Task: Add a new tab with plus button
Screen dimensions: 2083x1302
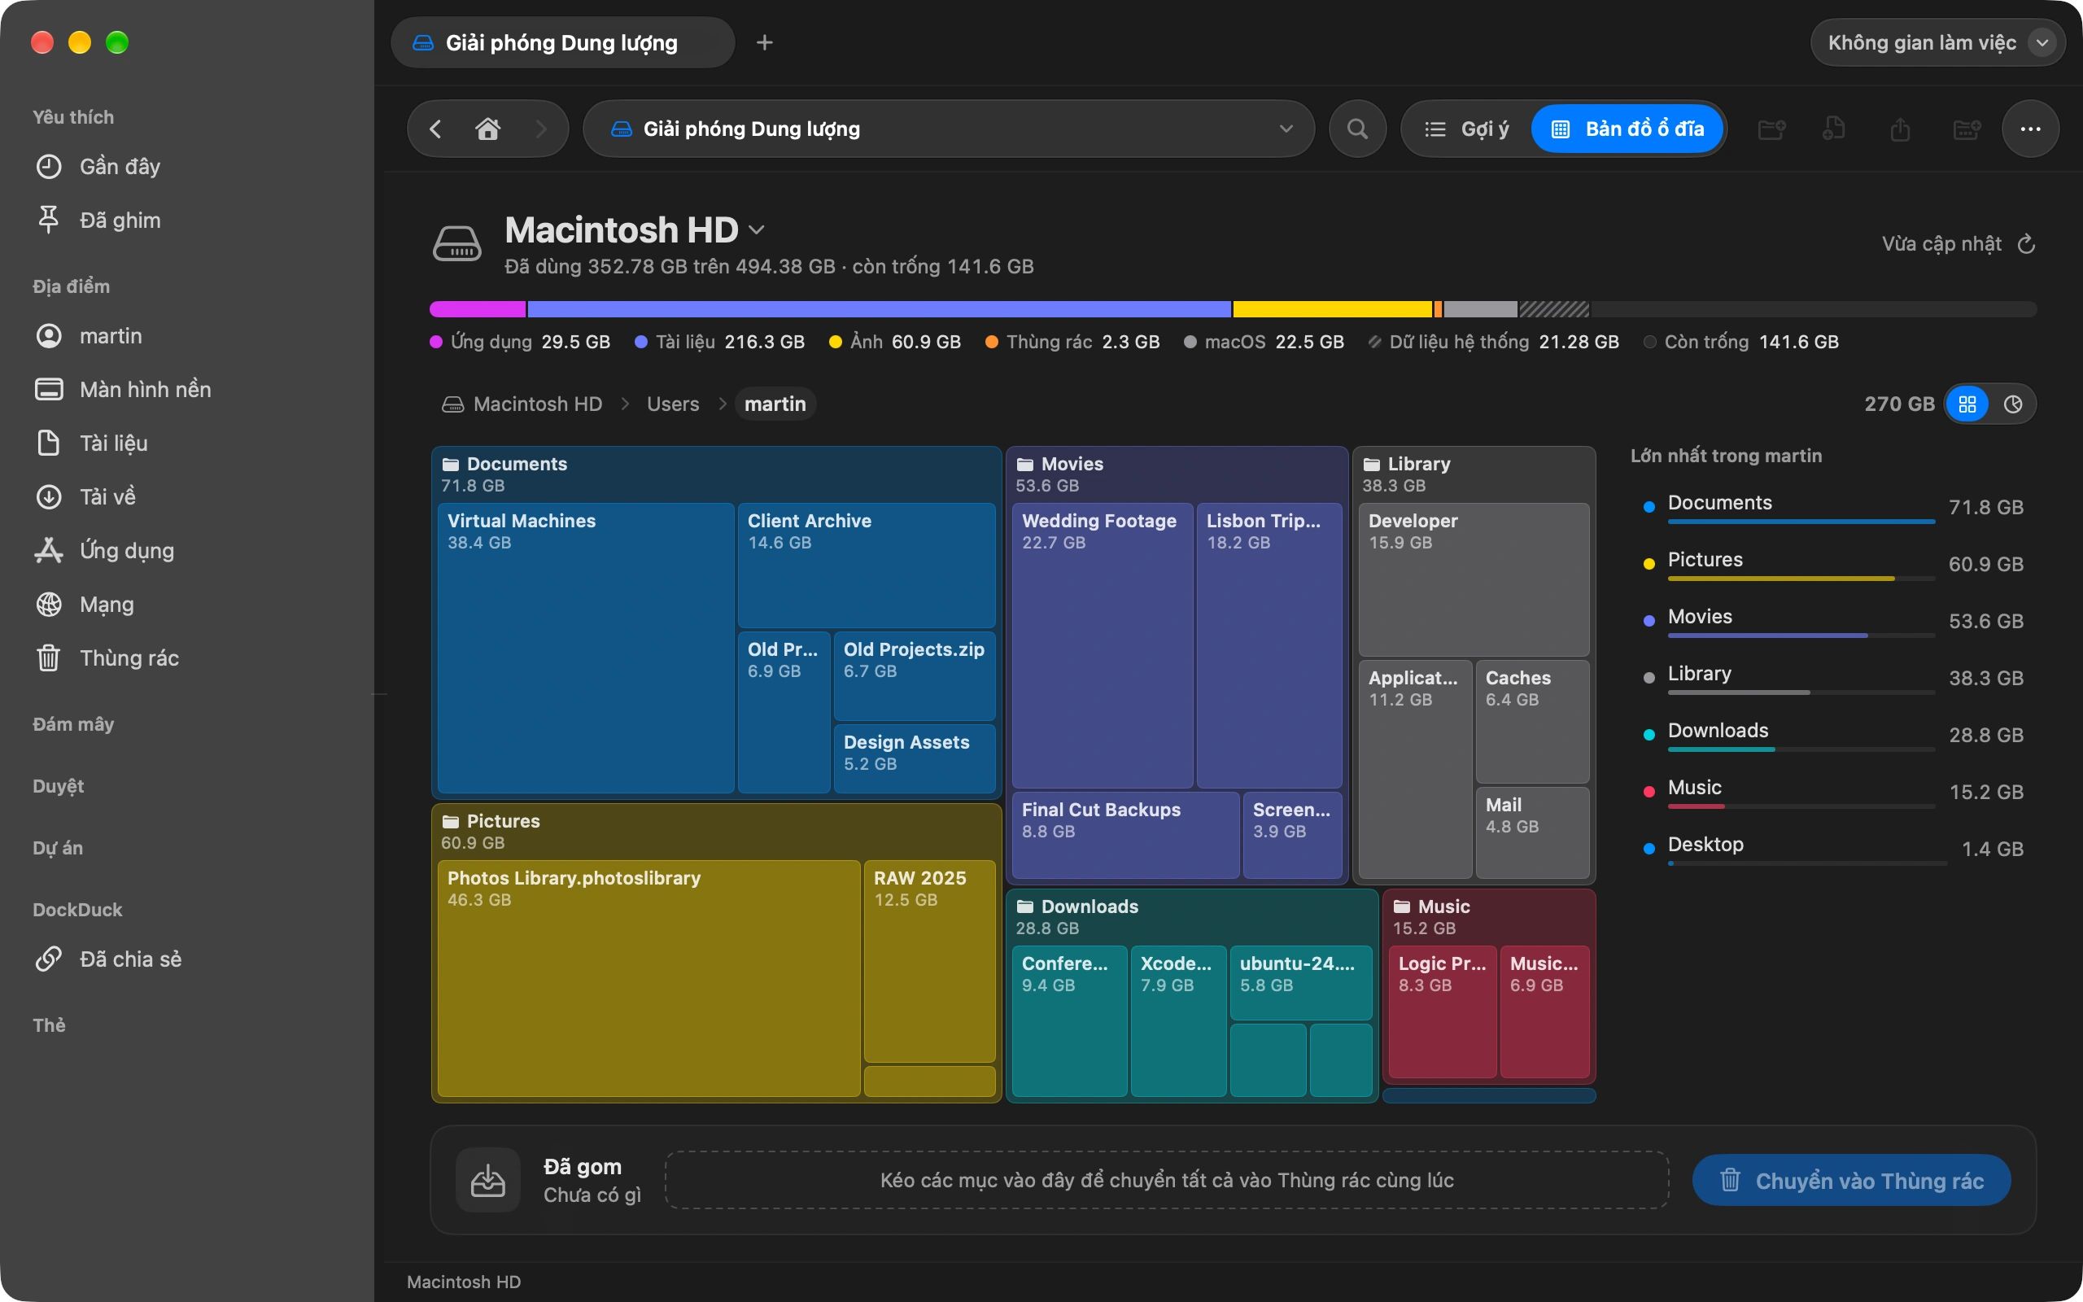Action: click(764, 42)
